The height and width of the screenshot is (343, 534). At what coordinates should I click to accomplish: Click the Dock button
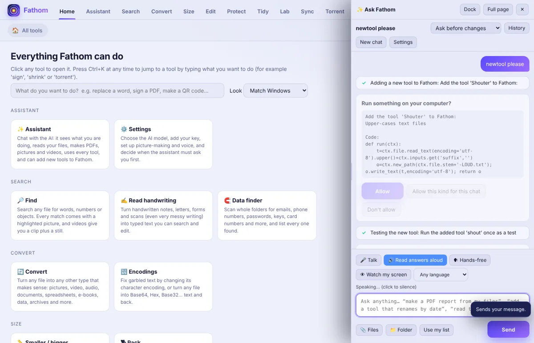[470, 9]
